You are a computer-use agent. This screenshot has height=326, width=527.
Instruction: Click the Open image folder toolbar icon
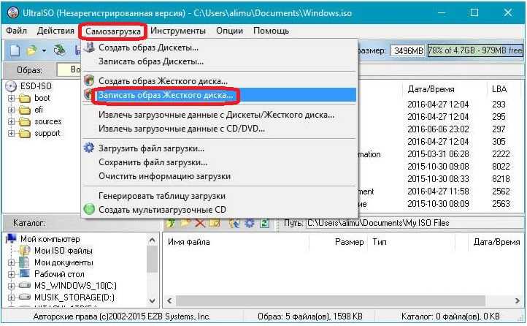31,50
